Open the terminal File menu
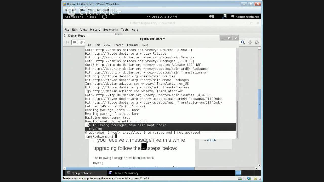The height and width of the screenshot is (182, 324). pos(89,45)
